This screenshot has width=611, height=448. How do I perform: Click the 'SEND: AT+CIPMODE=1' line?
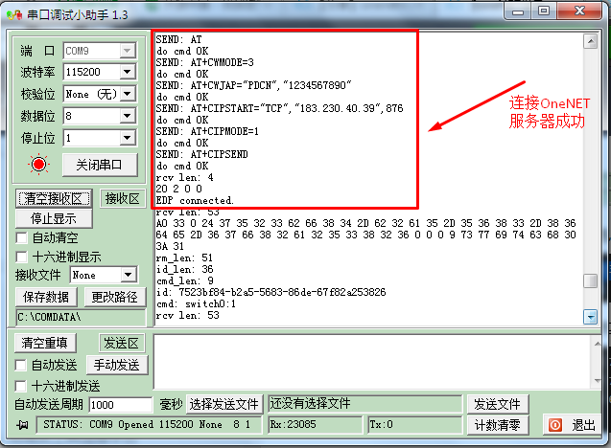[207, 131]
